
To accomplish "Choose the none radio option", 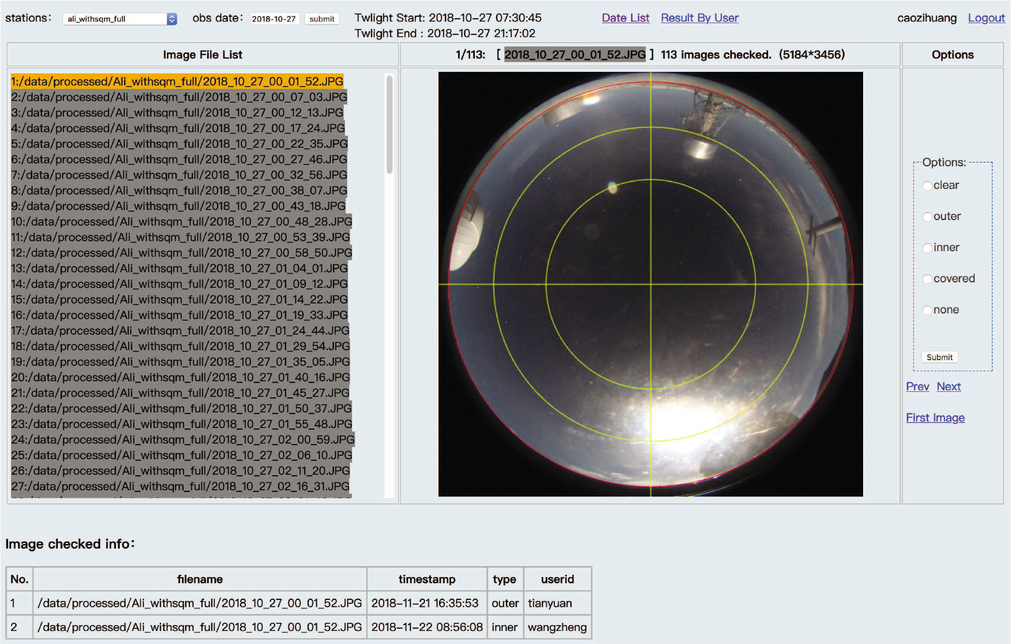I will 928,310.
